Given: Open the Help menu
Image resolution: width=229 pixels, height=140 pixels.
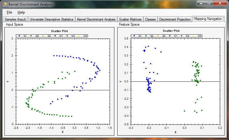Looking at the screenshot, I should 21,12.
